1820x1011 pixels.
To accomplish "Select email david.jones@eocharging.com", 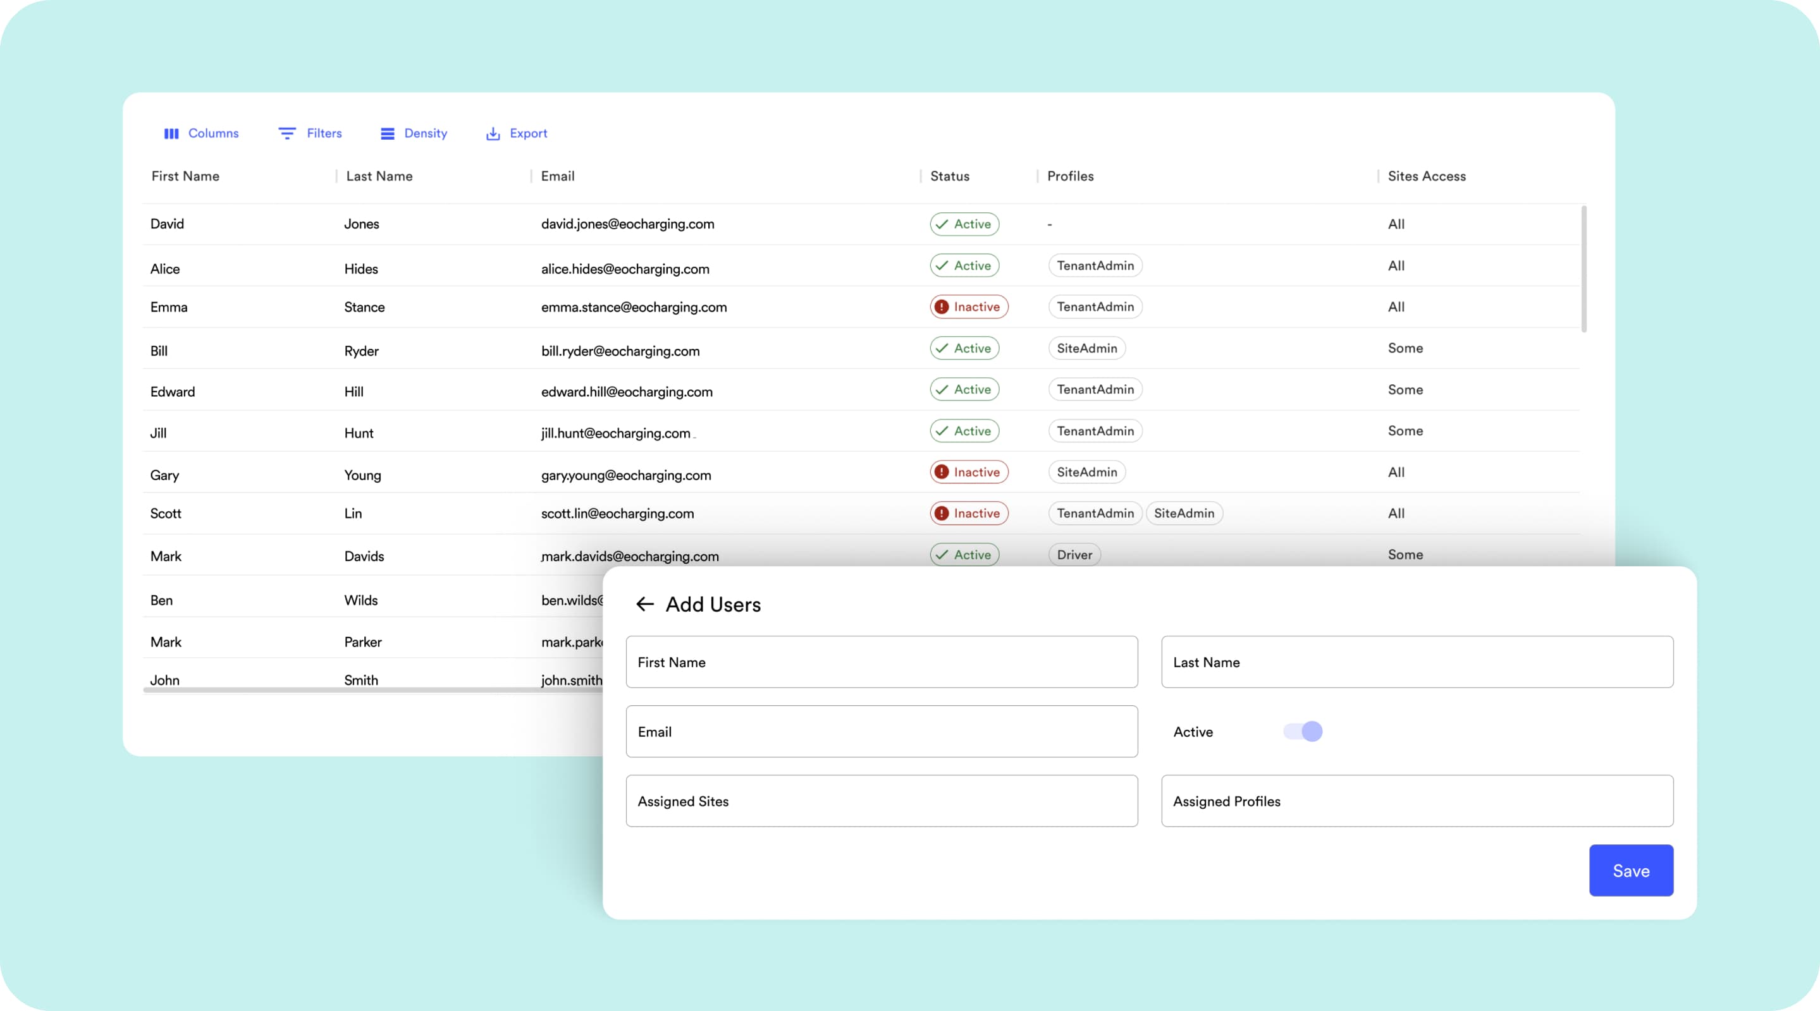I will pyautogui.click(x=627, y=224).
